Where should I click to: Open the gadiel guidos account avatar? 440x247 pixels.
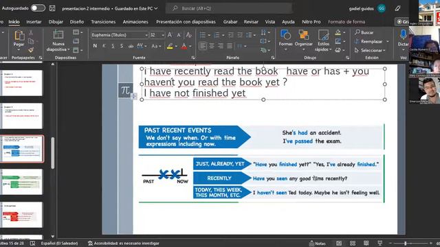tap(381, 8)
